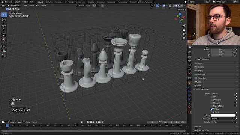Click the white Color swatch
Viewport: 240px width, 135px height.
click(x=223, y=115)
